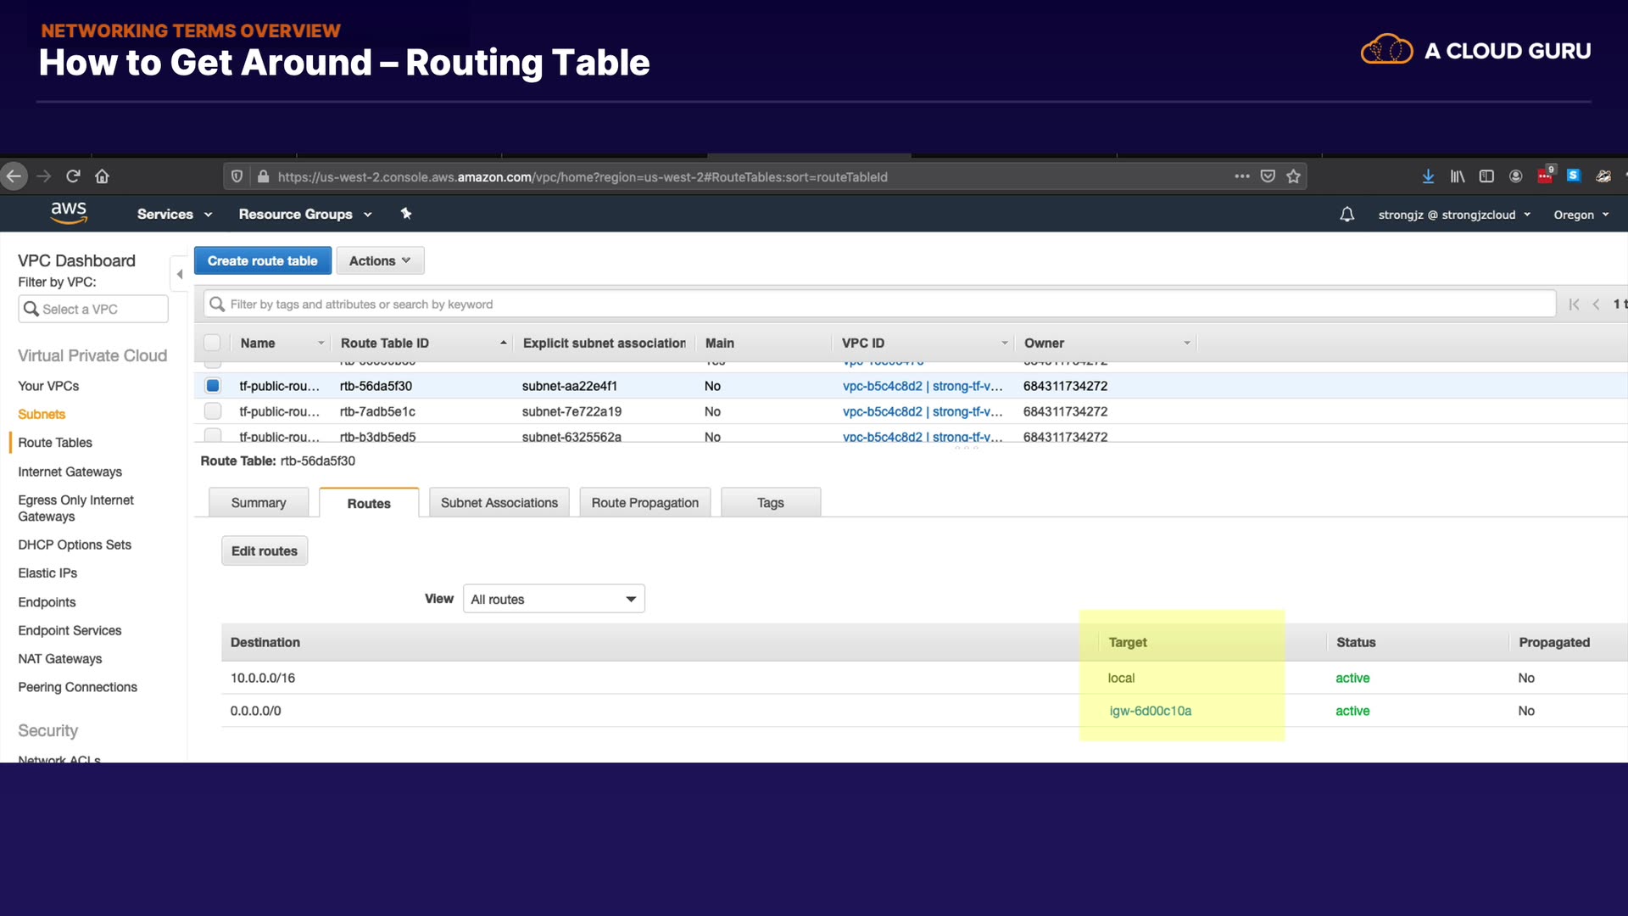Click the AWS logo home icon
The image size is (1628, 916).
click(69, 213)
